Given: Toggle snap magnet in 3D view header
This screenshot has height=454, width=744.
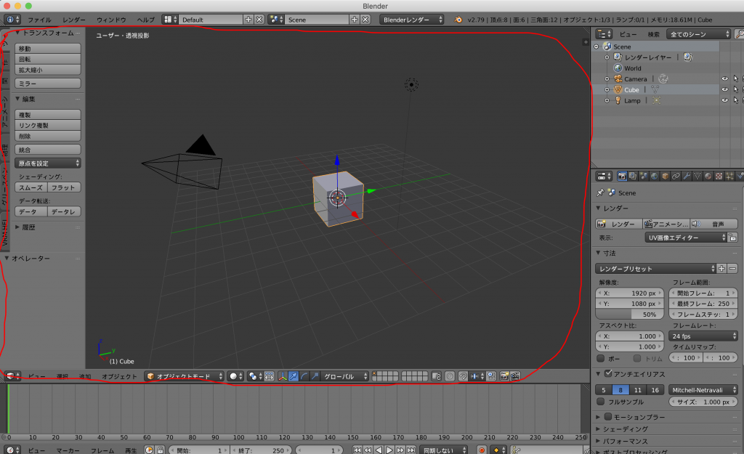Looking at the screenshot, I should coord(463,376).
